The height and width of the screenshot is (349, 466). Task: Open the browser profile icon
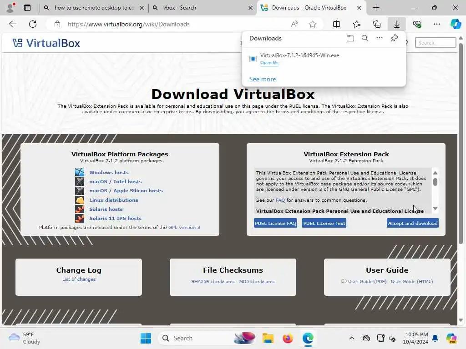[x=10, y=8]
